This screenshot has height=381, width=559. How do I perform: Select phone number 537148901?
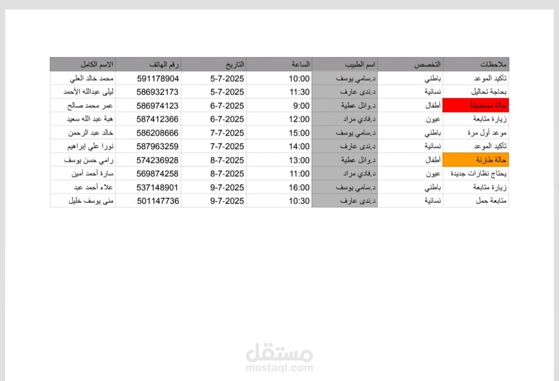click(158, 188)
